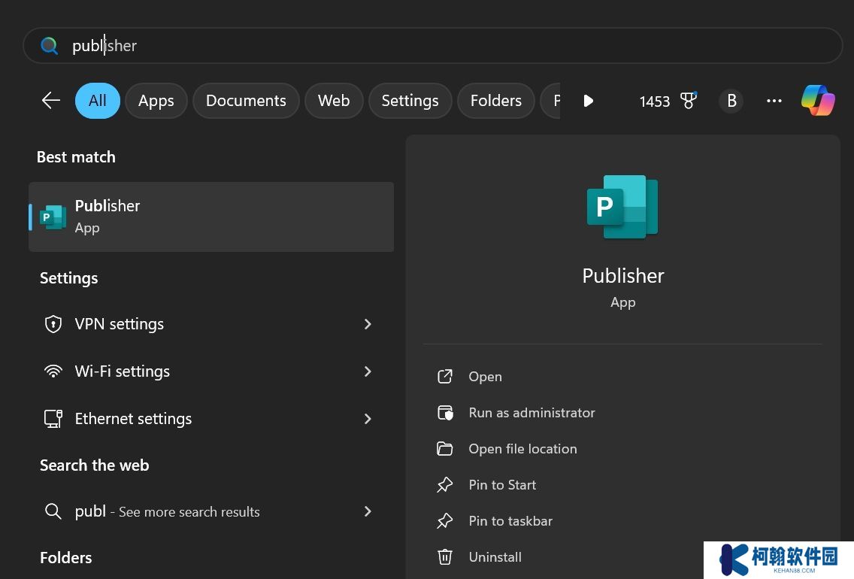This screenshot has width=854, height=579.
Task: Switch to the Apps filter tab
Action: coord(156,101)
